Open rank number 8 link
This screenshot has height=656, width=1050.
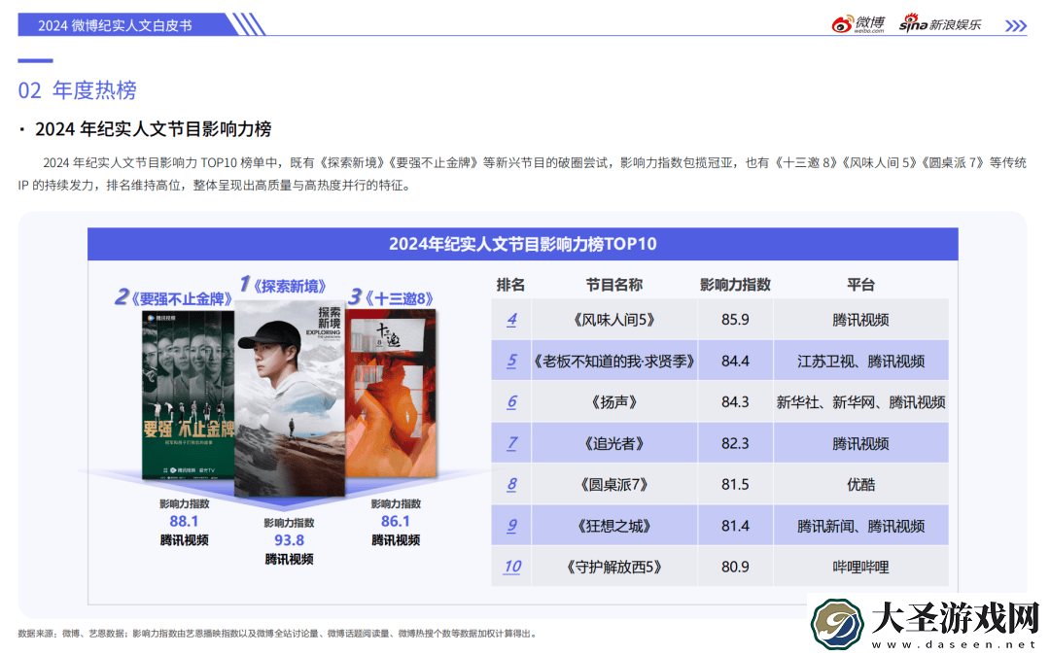511,484
